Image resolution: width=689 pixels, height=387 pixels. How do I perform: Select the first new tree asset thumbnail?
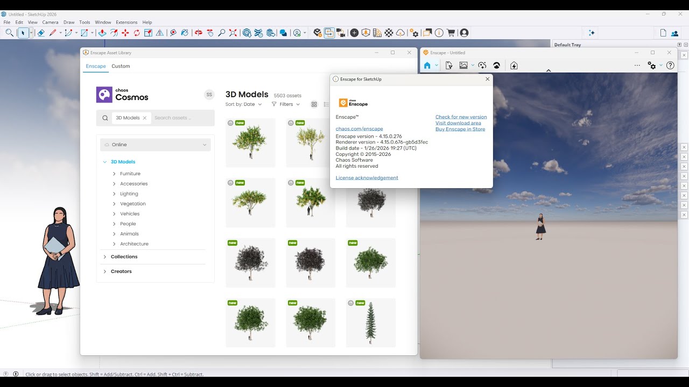(x=250, y=142)
